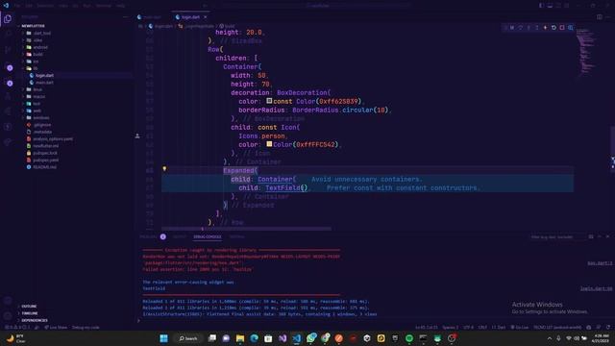Open Windows Start menu
615x346 pixels.
(x=163, y=338)
